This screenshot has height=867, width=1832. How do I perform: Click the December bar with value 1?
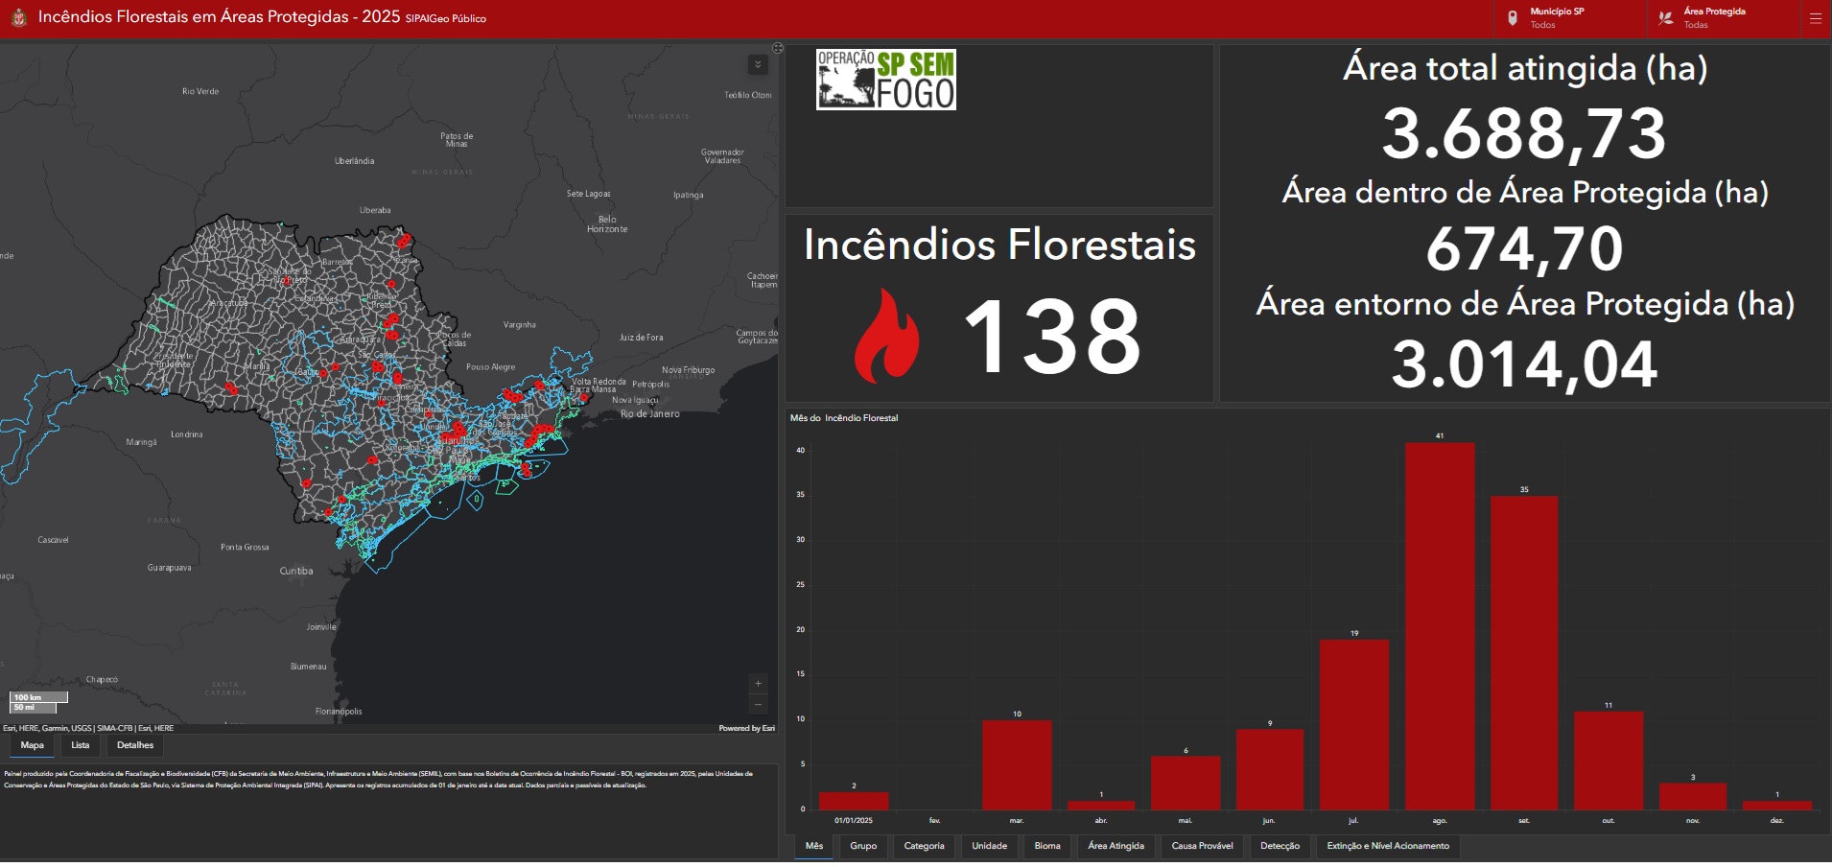1777,806
